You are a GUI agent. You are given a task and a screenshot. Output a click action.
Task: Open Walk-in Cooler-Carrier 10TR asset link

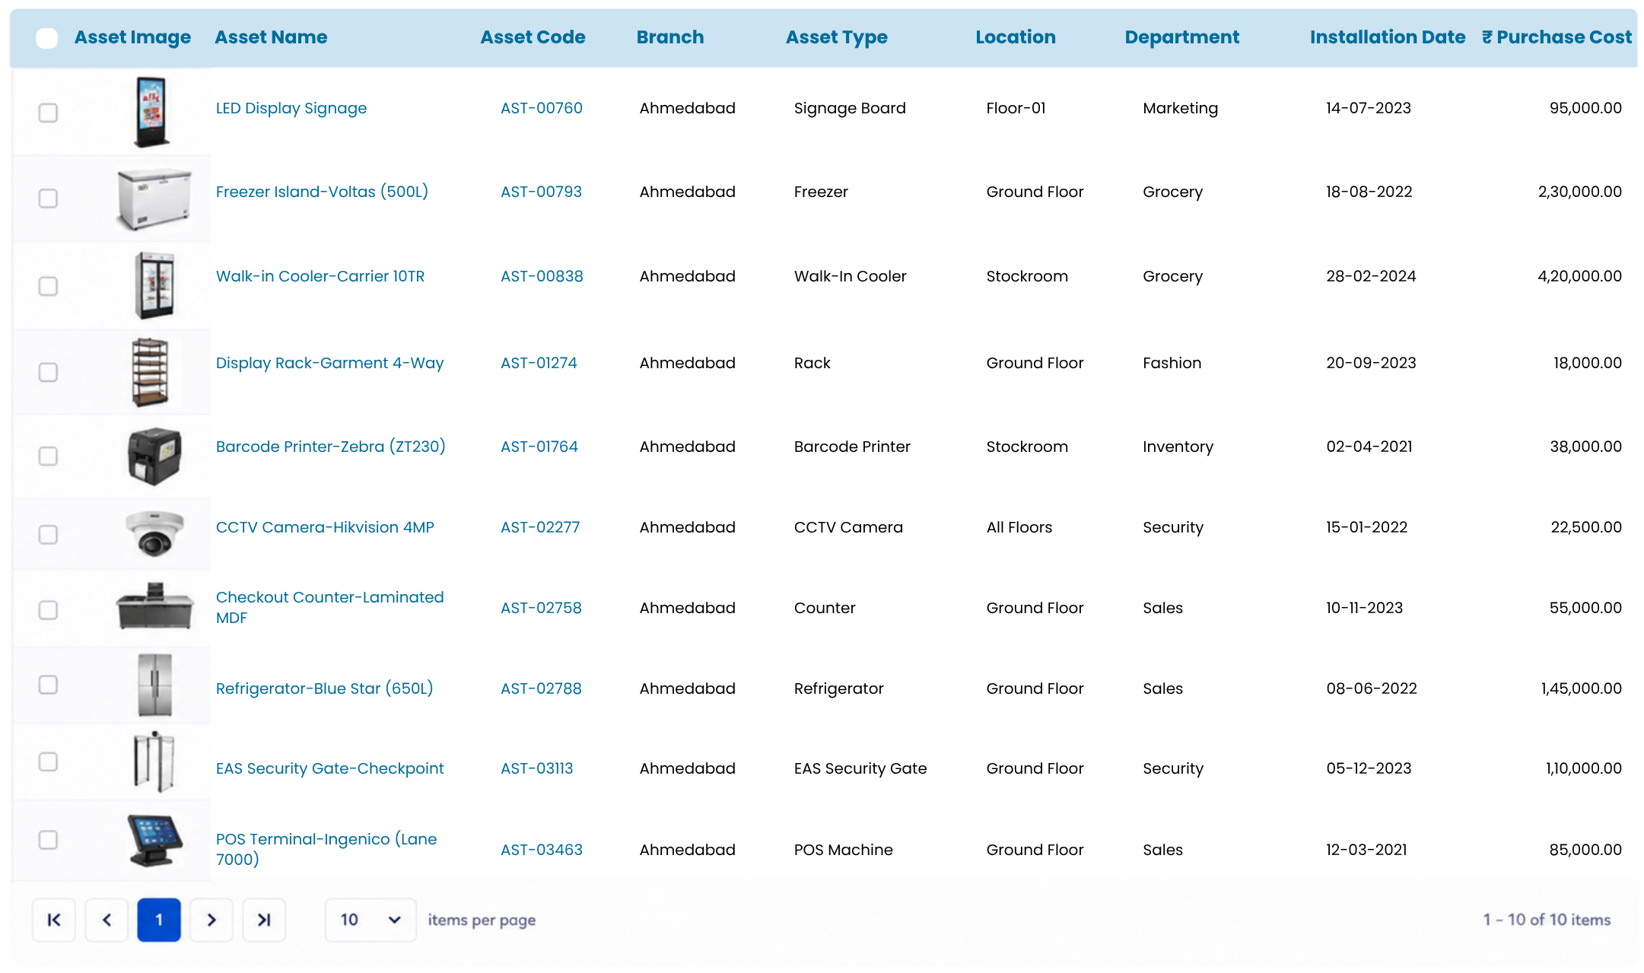[x=320, y=276]
